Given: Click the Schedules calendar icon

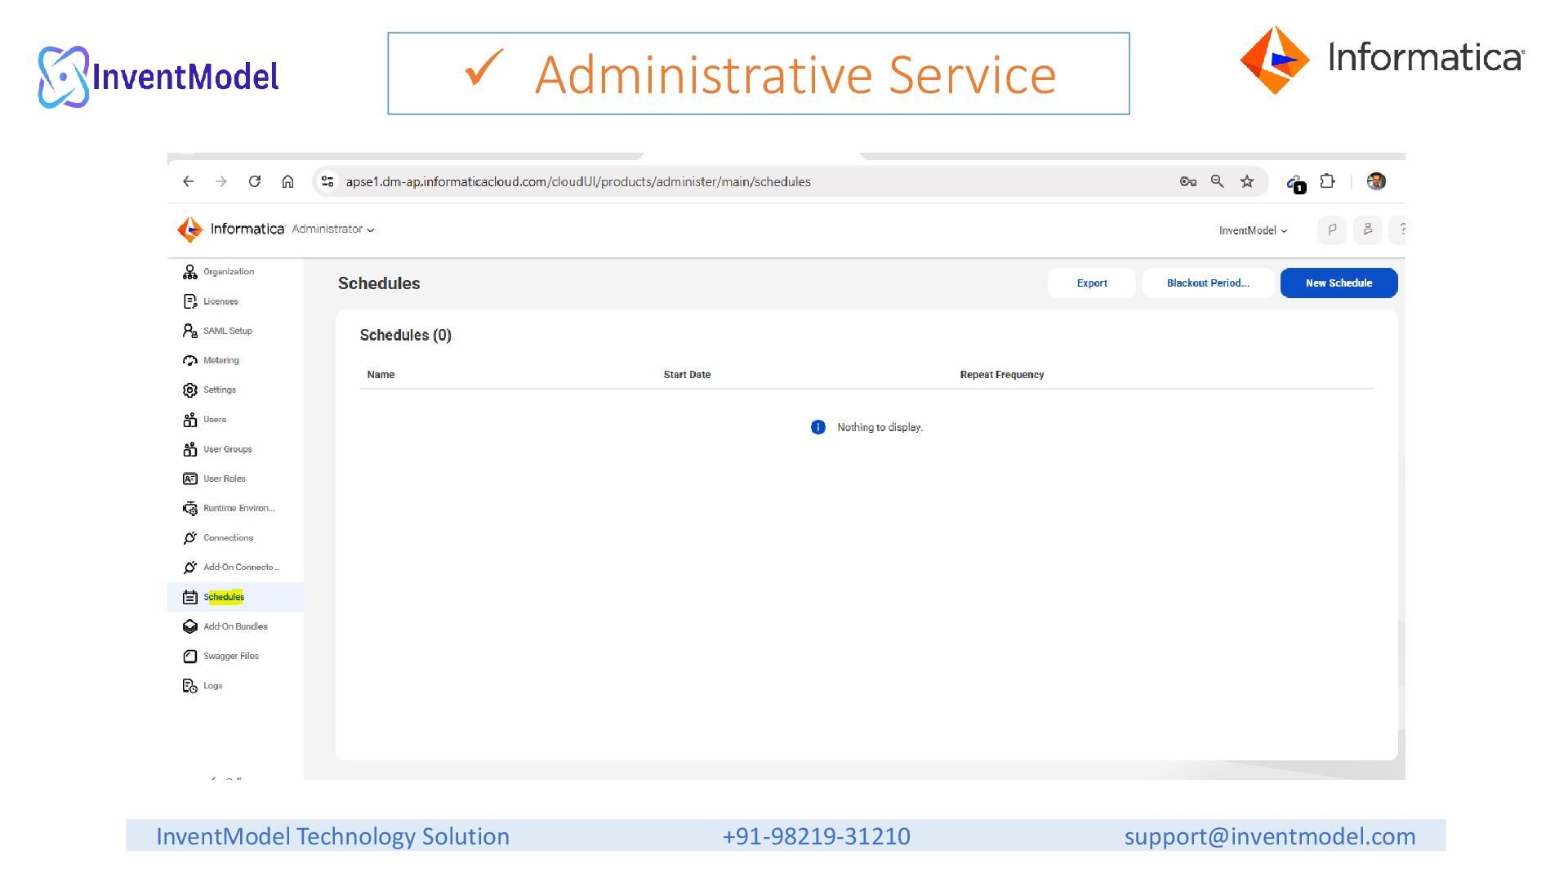Looking at the screenshot, I should (x=190, y=597).
